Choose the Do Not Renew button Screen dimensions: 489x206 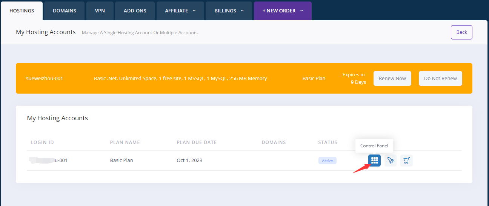coord(440,79)
